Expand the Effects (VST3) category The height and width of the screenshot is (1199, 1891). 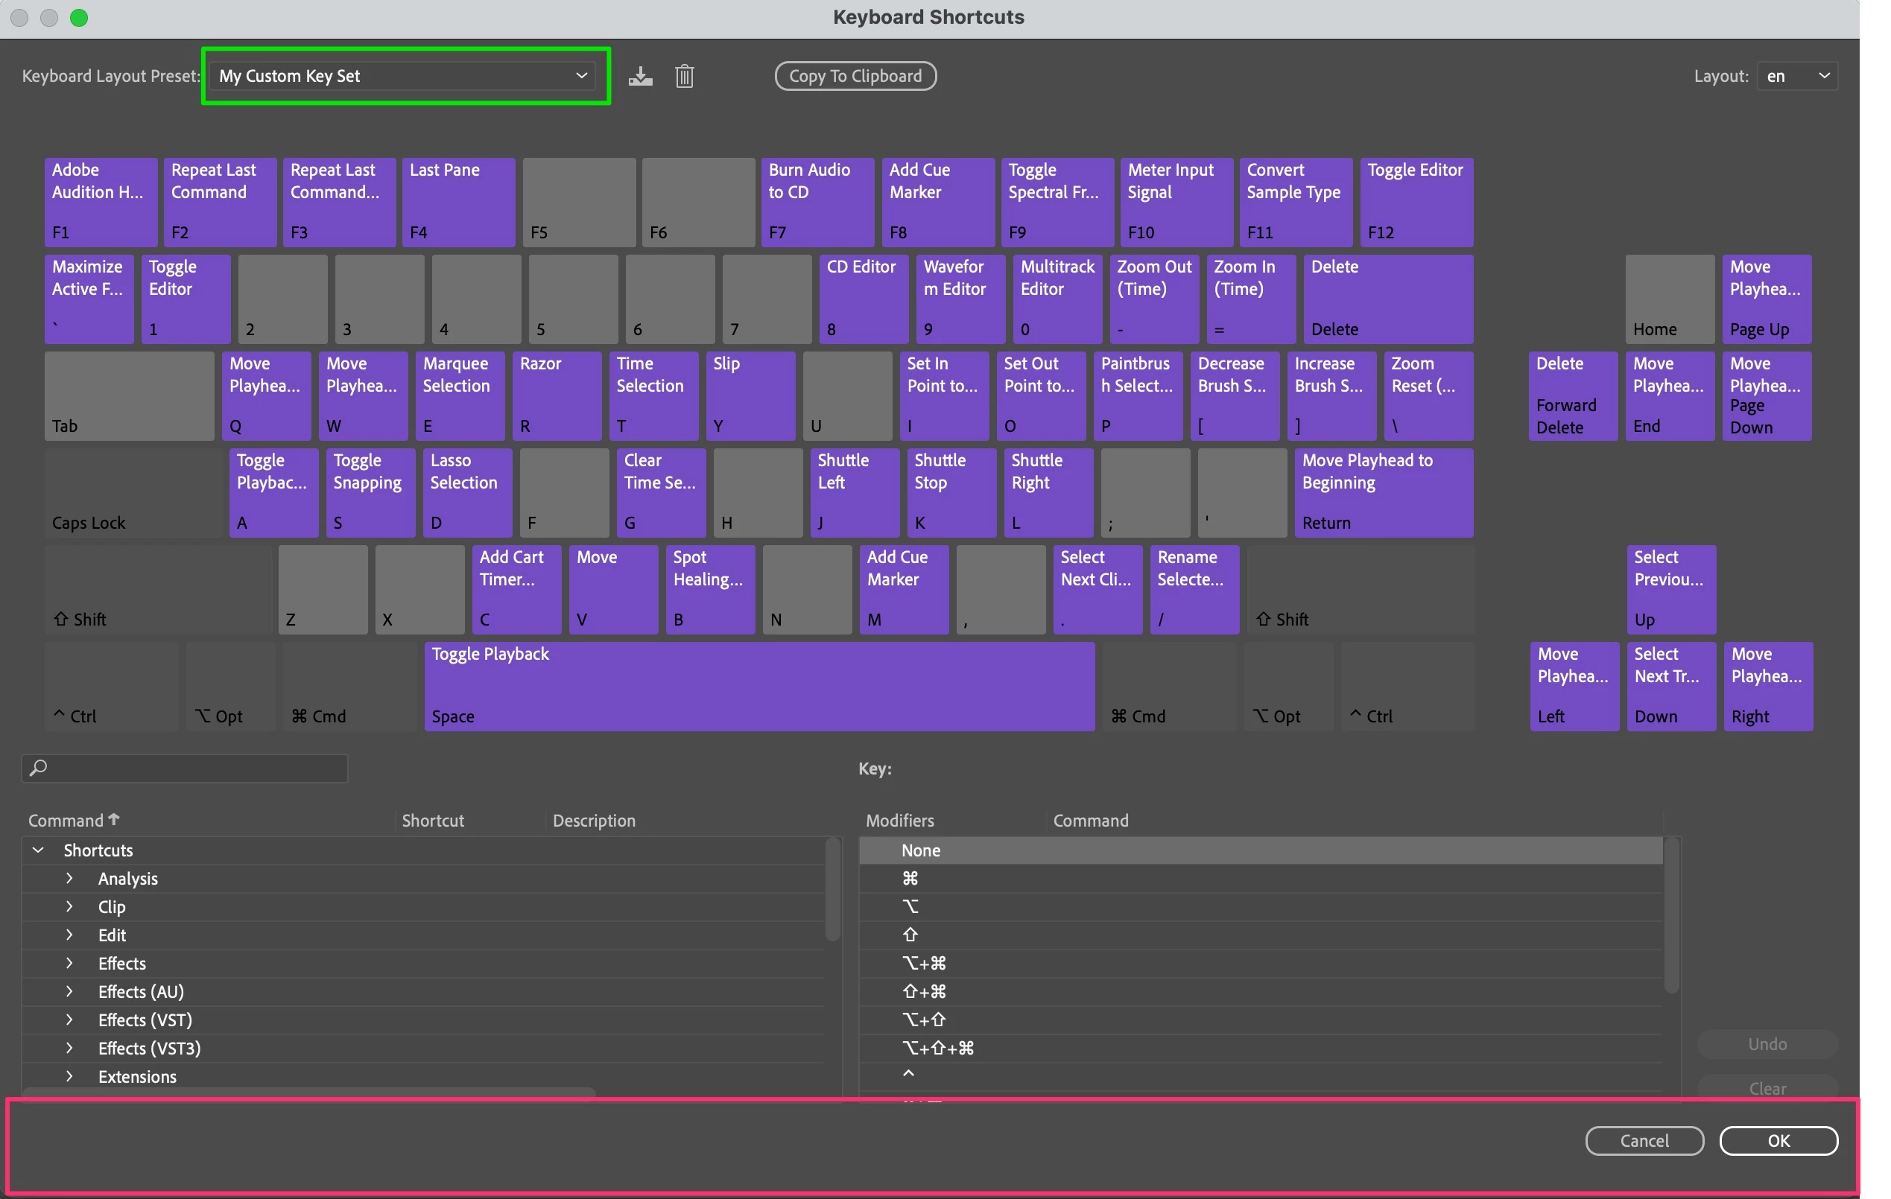[x=69, y=1048]
